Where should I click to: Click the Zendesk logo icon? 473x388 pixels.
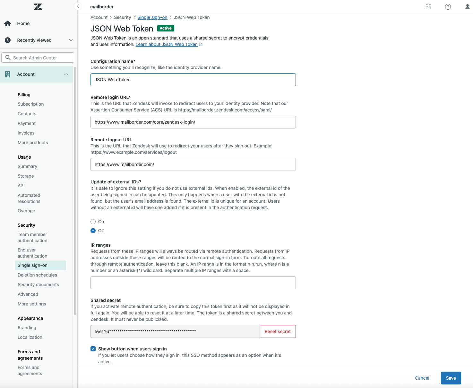38,6
